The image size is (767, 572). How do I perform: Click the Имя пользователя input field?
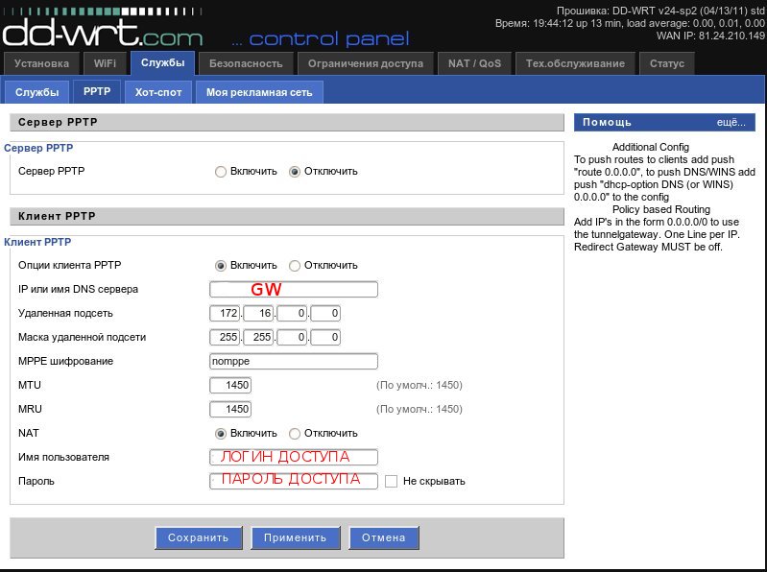294,457
